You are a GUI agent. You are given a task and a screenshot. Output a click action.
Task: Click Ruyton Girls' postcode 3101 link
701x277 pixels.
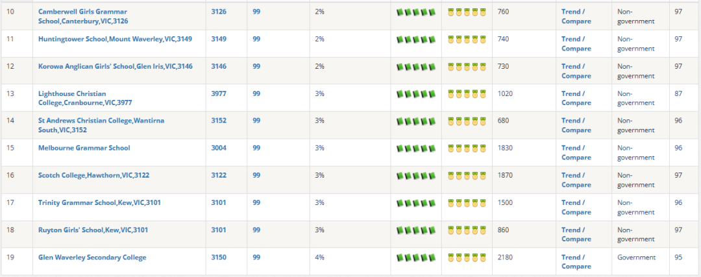(219, 230)
